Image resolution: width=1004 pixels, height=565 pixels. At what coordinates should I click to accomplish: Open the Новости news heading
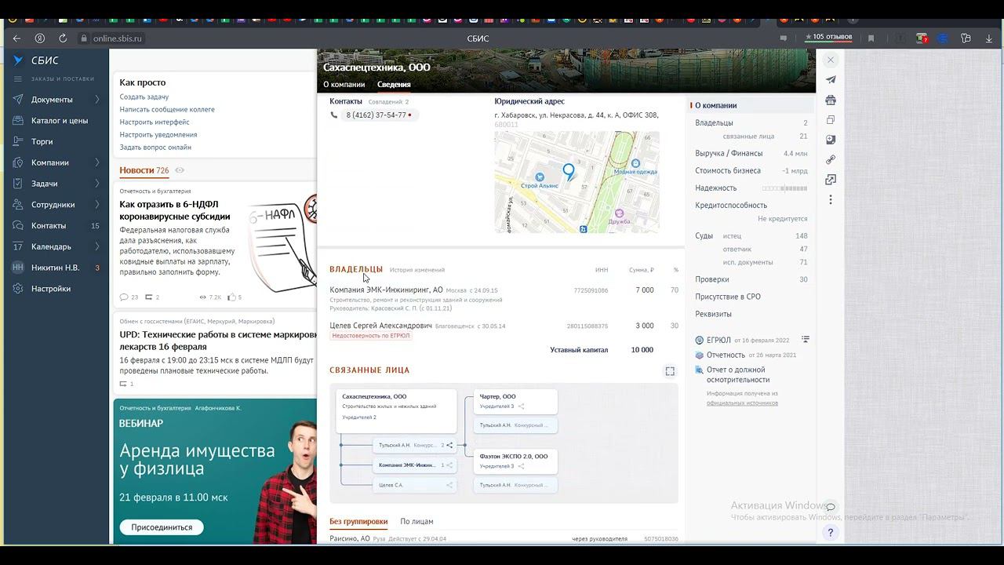(137, 170)
